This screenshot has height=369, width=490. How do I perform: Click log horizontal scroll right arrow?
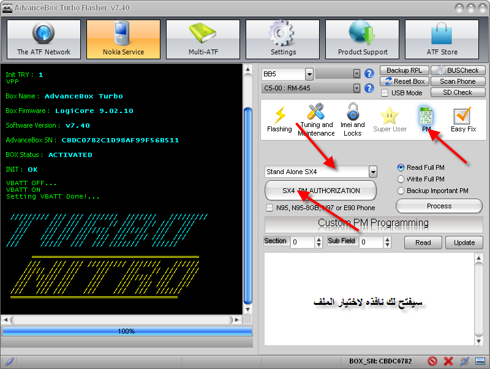coord(237,320)
